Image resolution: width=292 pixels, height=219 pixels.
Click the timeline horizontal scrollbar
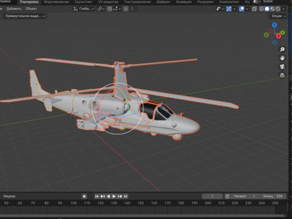coord(143,216)
